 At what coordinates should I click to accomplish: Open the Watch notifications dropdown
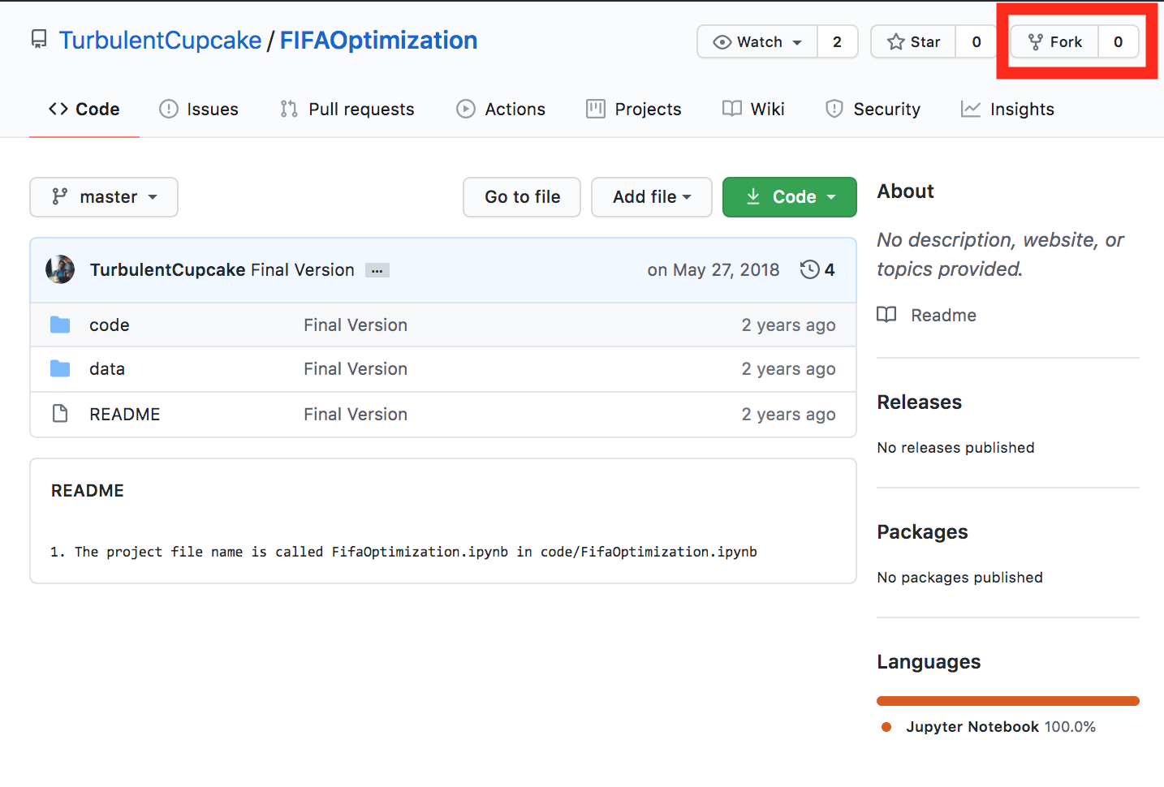(x=757, y=42)
